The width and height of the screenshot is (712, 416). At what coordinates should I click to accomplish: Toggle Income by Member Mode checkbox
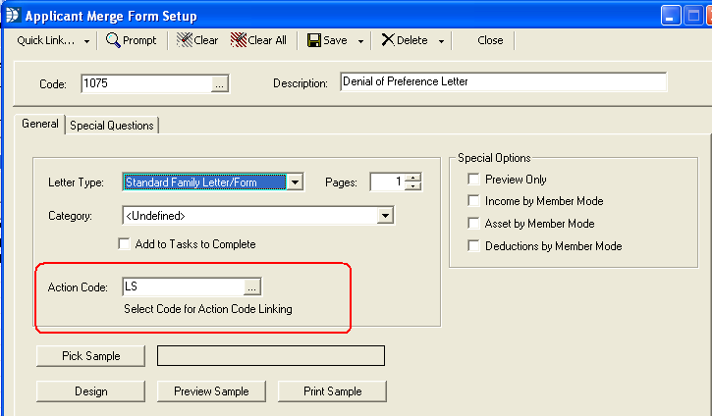click(x=474, y=201)
